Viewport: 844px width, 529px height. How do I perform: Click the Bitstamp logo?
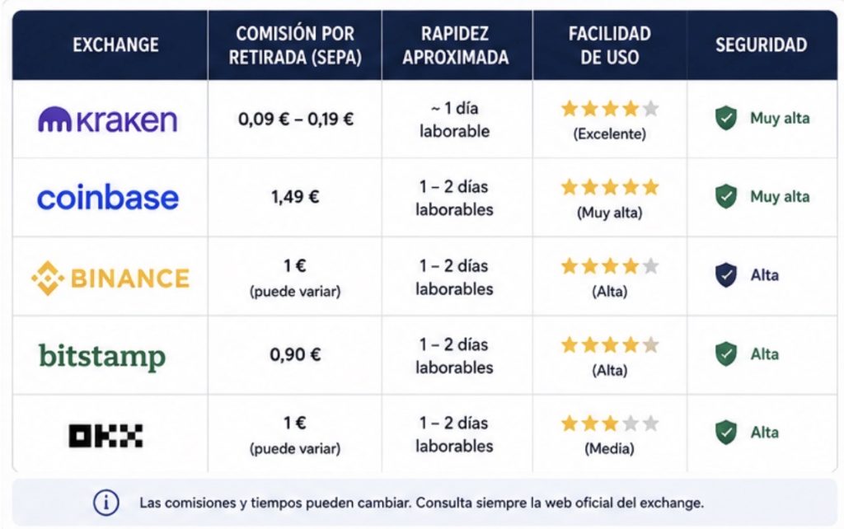tap(102, 358)
